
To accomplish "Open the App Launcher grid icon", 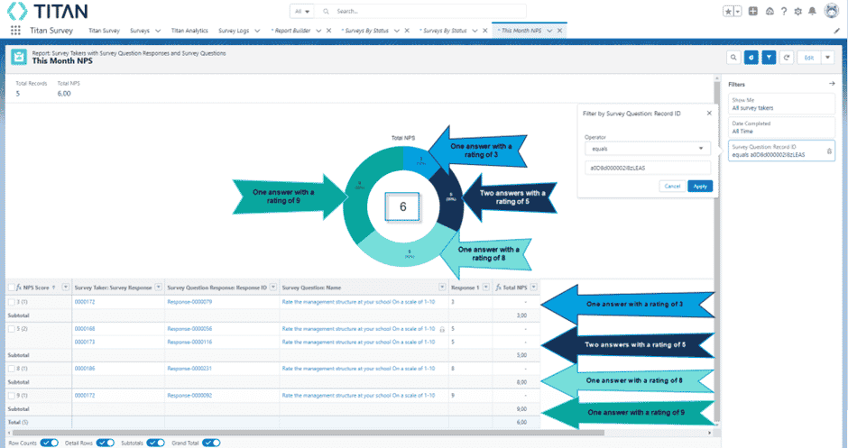I will click(15, 30).
